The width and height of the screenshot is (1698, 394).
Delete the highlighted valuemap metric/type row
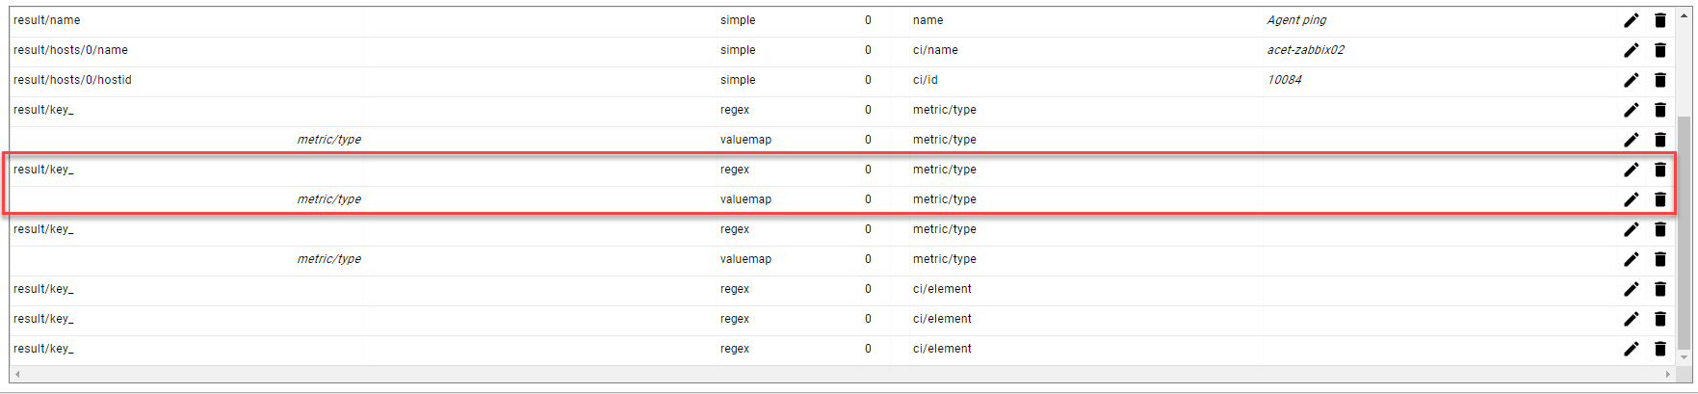pos(1659,199)
